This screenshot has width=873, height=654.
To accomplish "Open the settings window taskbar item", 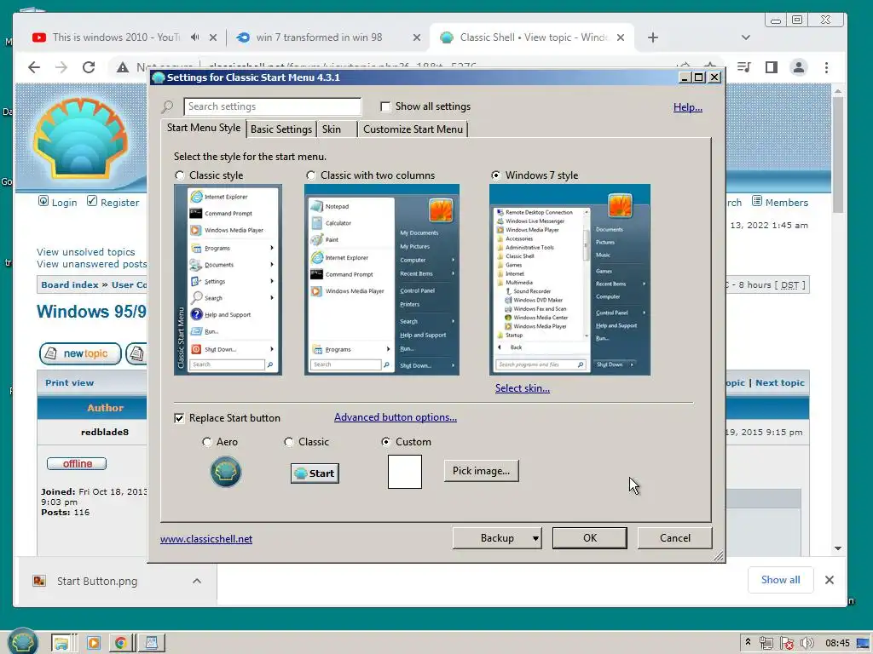I will 151,643.
